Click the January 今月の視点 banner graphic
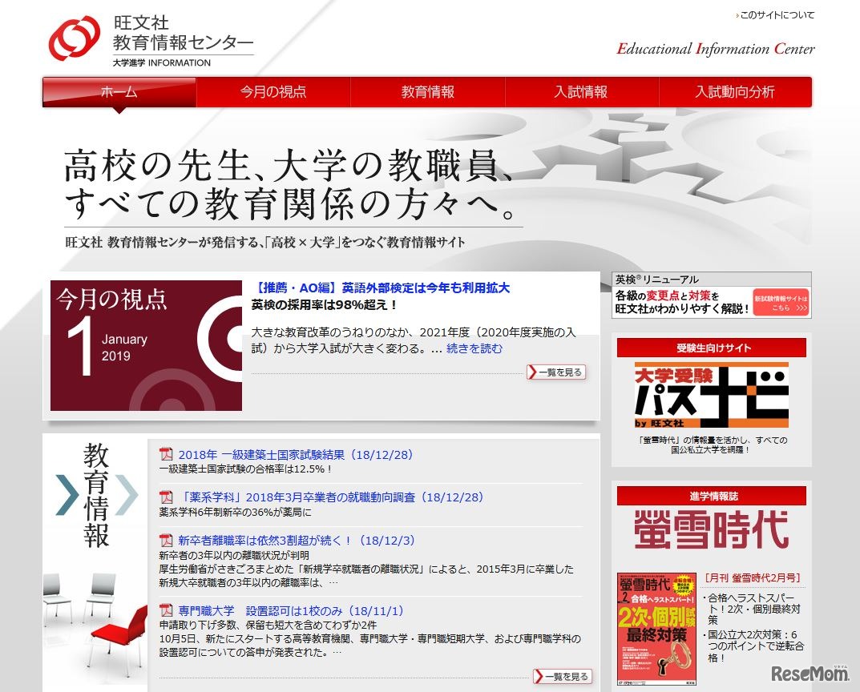860x692 pixels. (144, 344)
